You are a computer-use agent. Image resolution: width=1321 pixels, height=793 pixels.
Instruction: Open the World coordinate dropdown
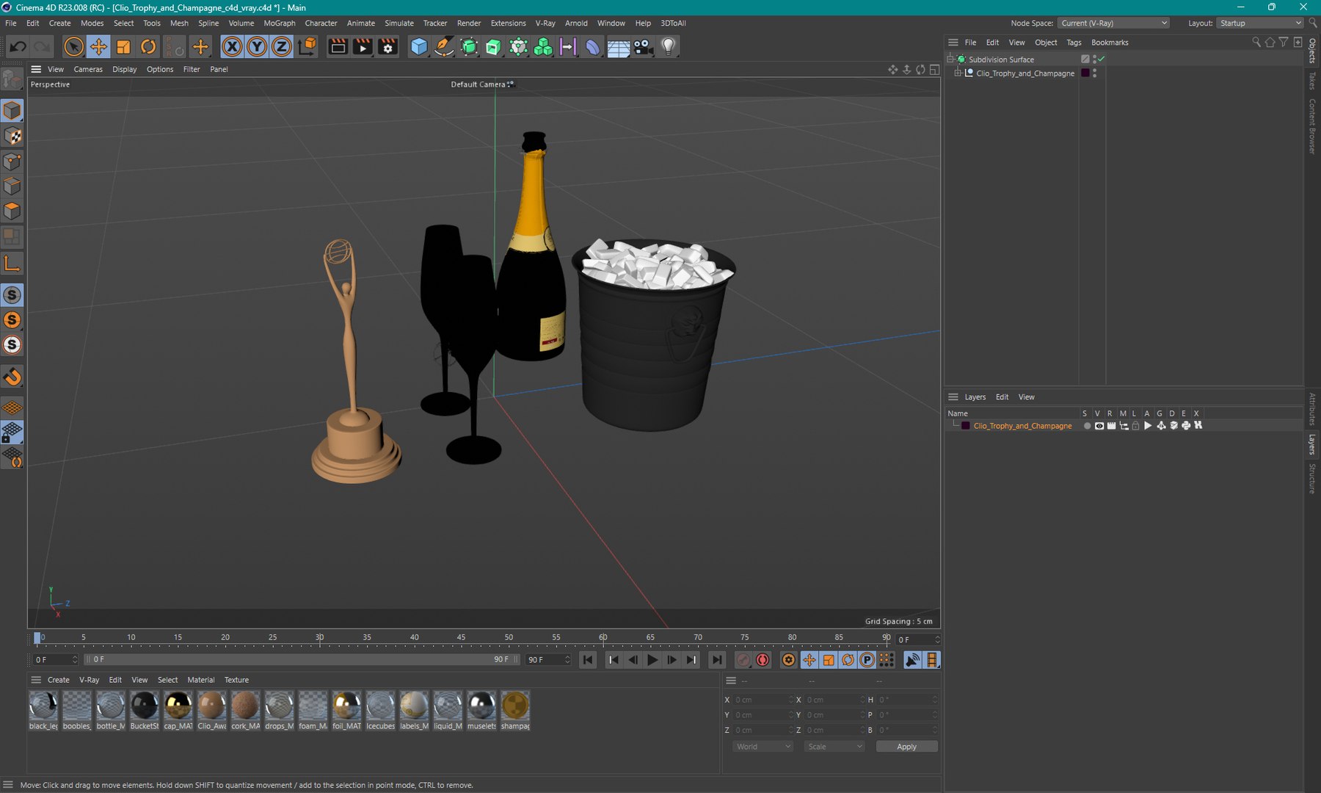(763, 747)
